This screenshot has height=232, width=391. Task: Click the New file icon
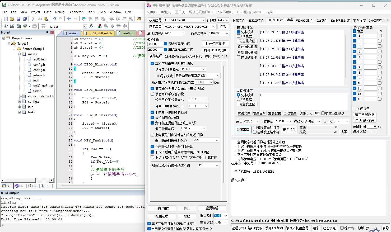[6, 19]
